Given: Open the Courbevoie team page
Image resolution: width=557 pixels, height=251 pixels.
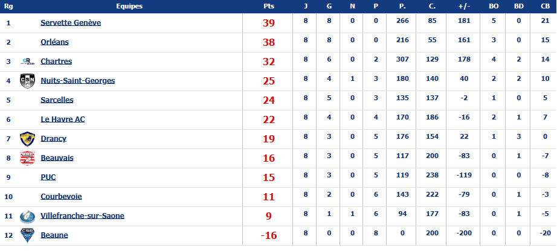Looking at the screenshot, I should point(61,197).
